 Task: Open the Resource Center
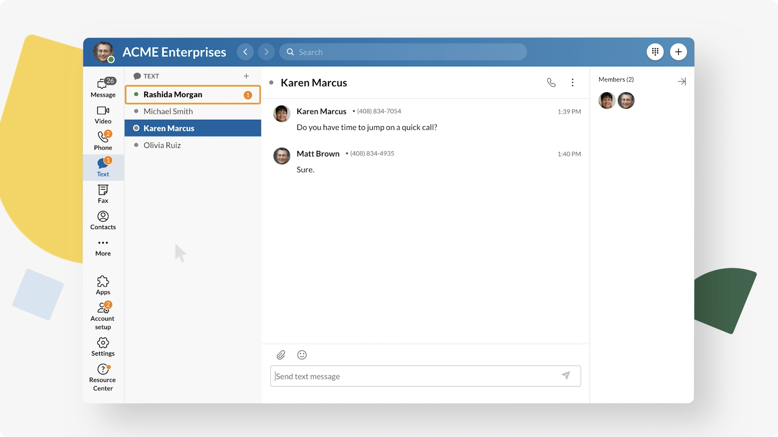click(103, 376)
